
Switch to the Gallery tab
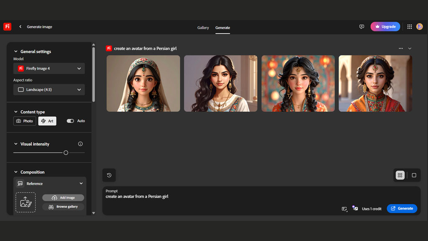[x=203, y=28]
